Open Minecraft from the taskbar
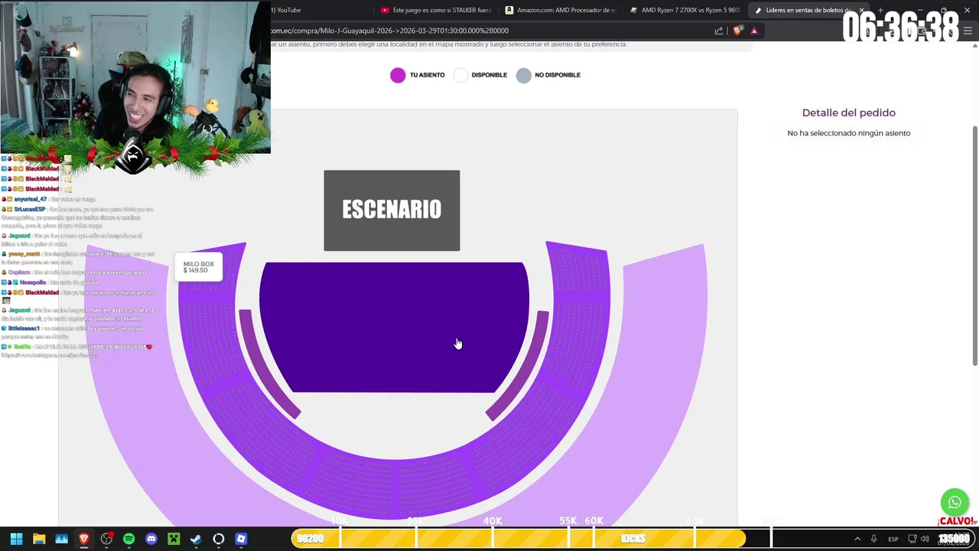Screen dimensions: 979x551 click(x=174, y=539)
